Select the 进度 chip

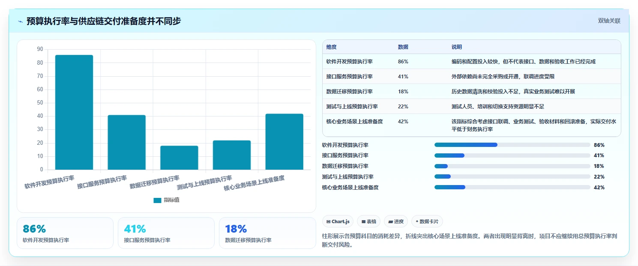click(x=396, y=221)
